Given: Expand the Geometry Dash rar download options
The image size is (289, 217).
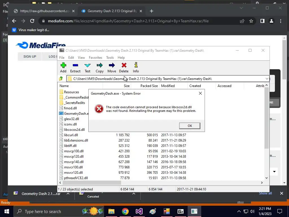Looking at the screenshot, I should (x=68, y=194).
